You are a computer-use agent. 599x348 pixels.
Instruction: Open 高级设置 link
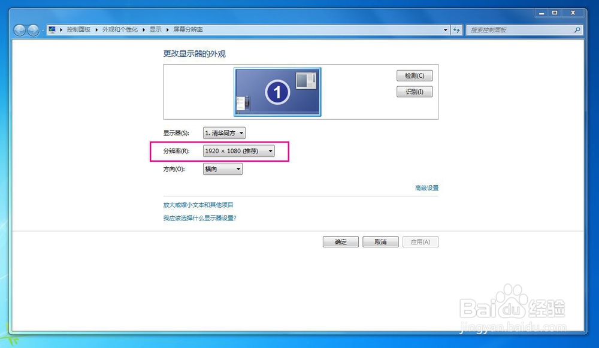tap(426, 188)
